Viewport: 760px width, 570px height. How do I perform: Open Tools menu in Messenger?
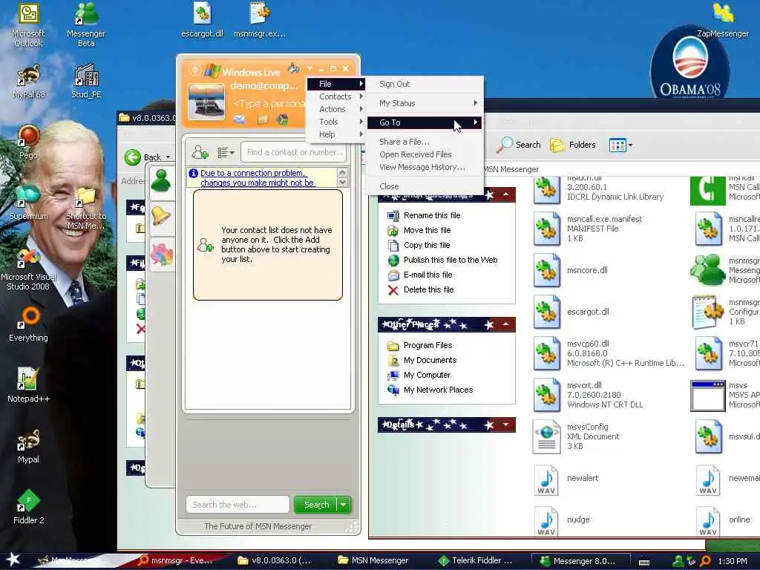click(x=335, y=122)
